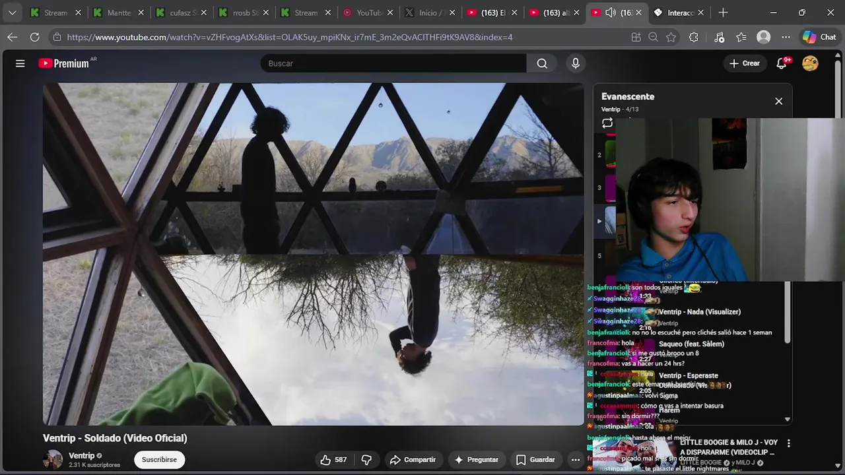Open Ventrip channel avatar

coord(53,460)
